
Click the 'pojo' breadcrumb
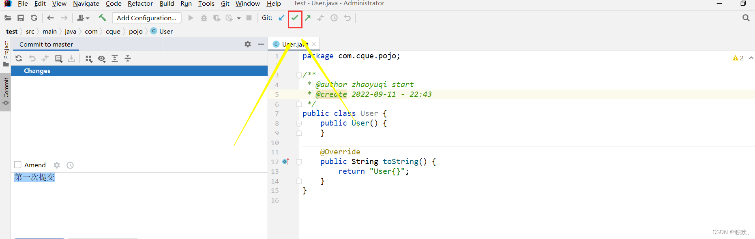point(136,32)
